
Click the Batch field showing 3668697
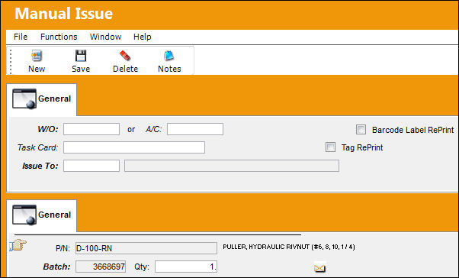coord(101,267)
